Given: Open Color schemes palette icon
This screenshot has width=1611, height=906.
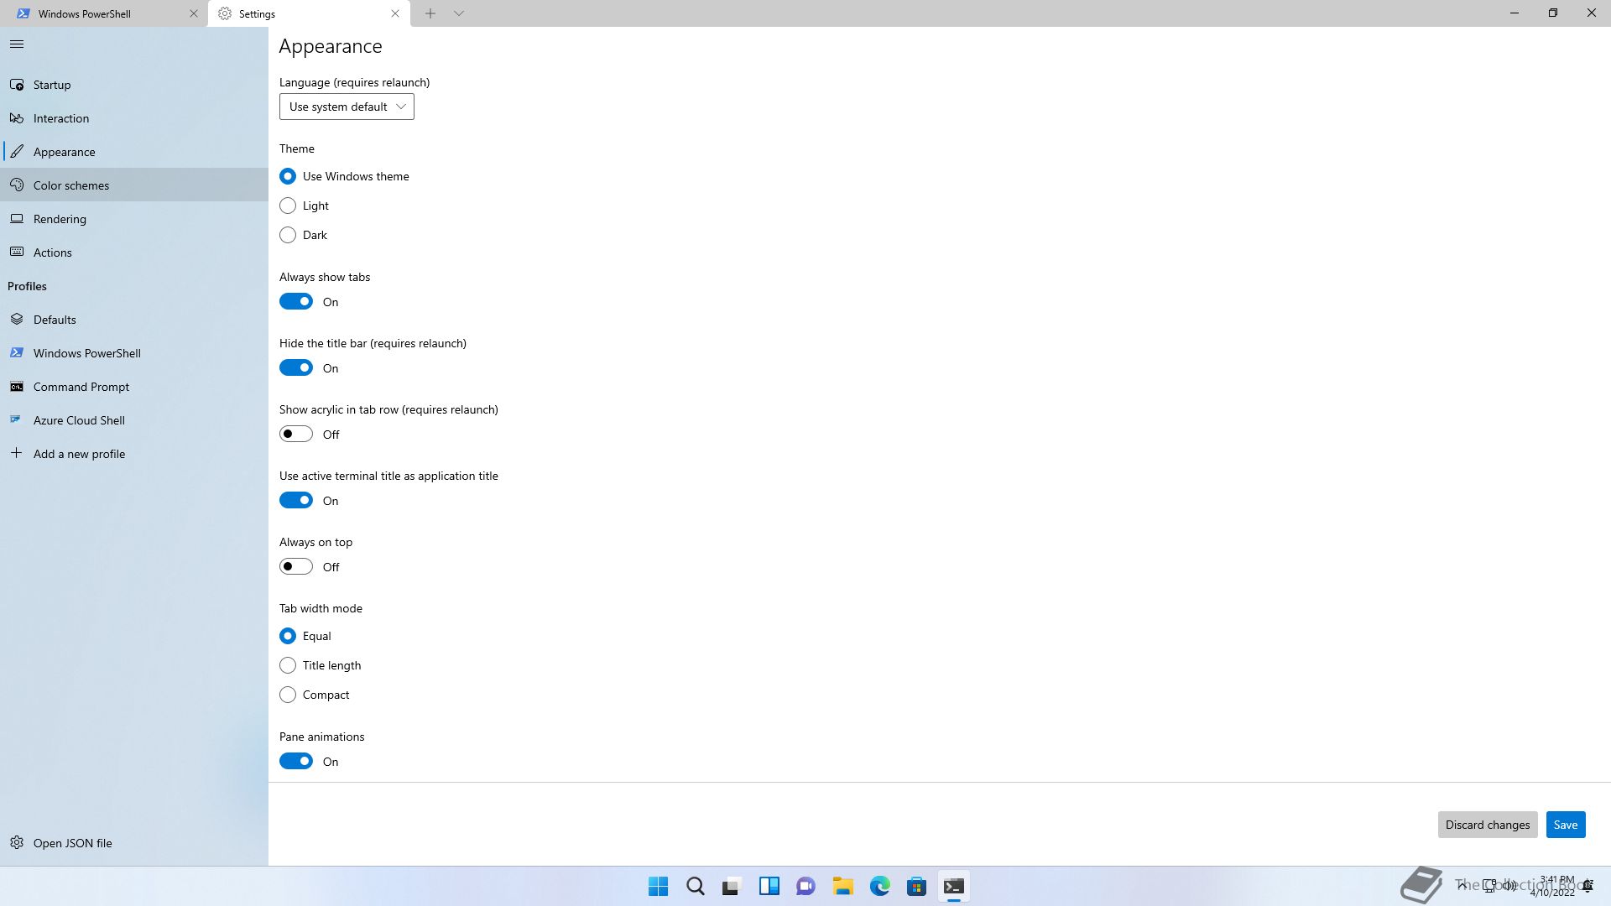Looking at the screenshot, I should [x=17, y=185].
